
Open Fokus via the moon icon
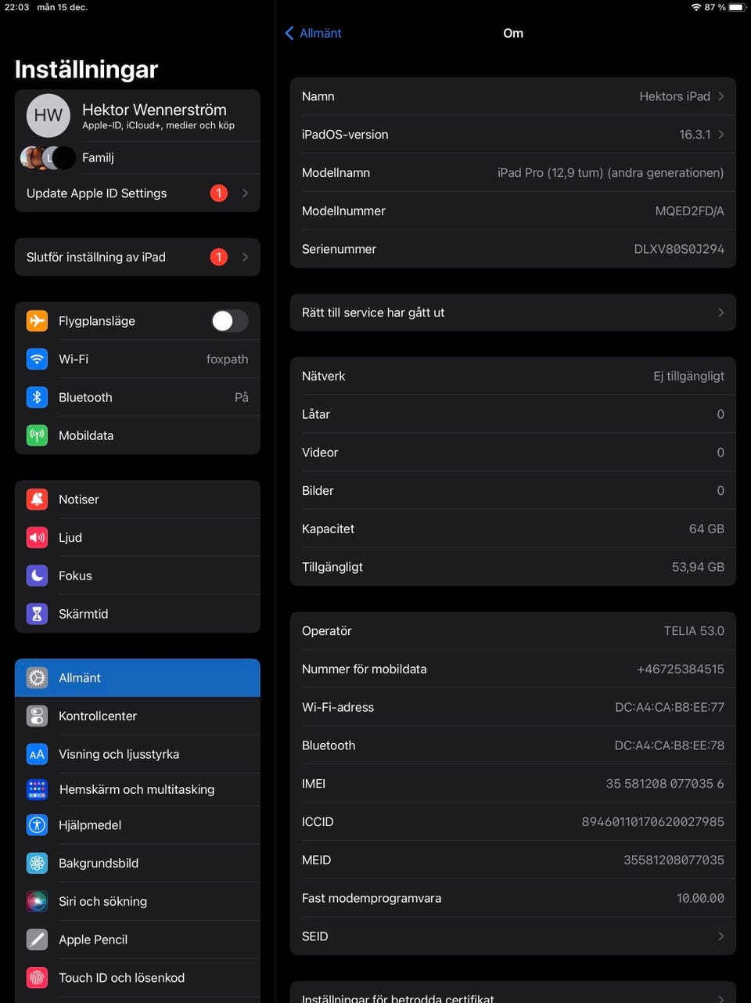click(37, 576)
